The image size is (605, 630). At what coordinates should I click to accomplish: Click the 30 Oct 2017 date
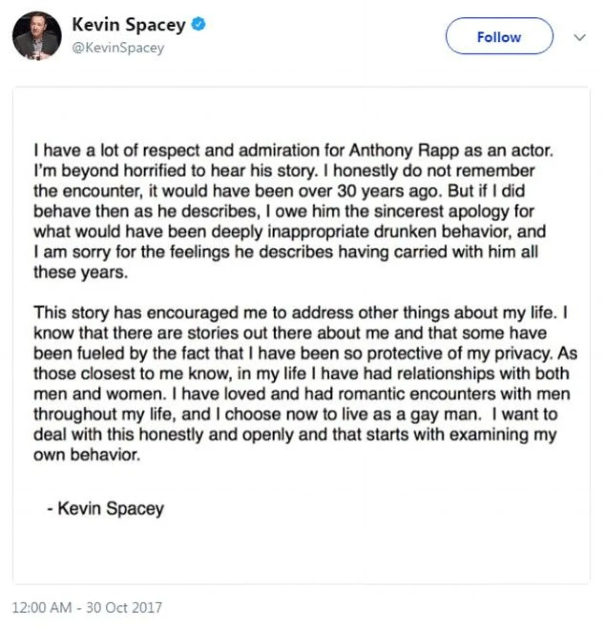124,607
